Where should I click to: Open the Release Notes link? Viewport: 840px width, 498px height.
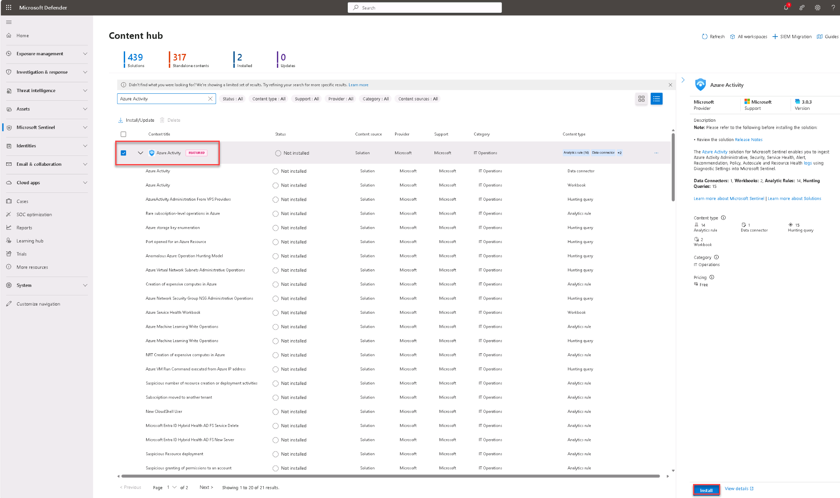749,140
